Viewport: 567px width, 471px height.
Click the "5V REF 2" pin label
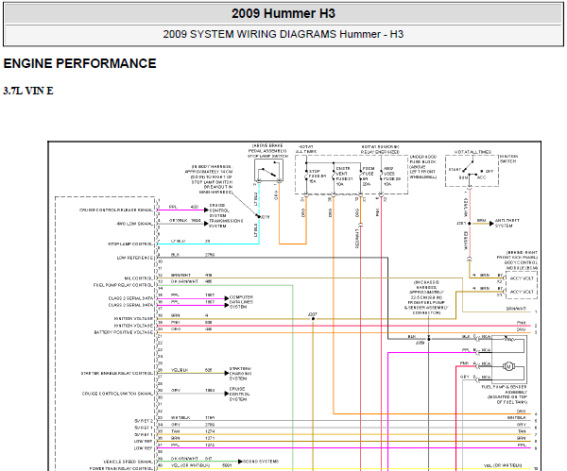click(x=144, y=421)
